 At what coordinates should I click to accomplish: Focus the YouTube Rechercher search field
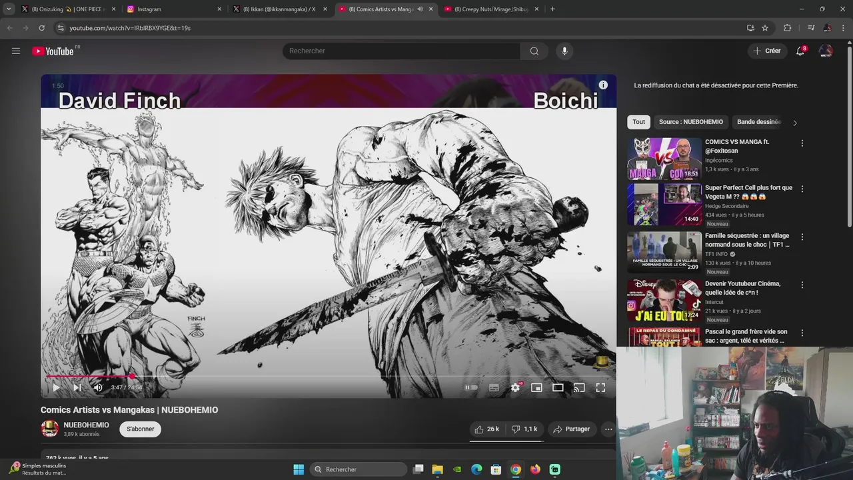tap(401, 51)
